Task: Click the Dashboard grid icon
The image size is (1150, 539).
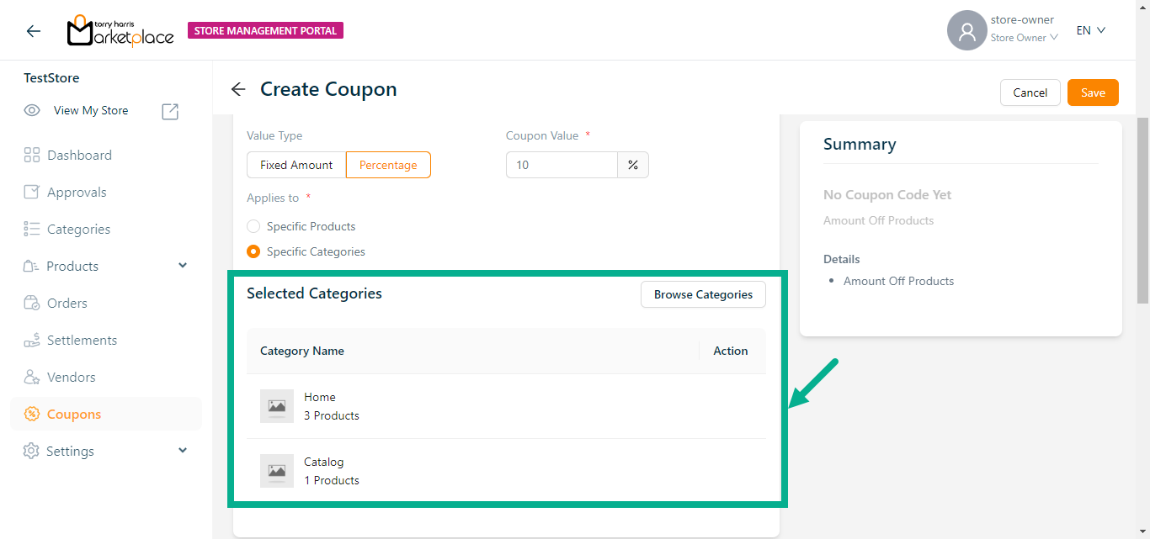Action: click(32, 155)
